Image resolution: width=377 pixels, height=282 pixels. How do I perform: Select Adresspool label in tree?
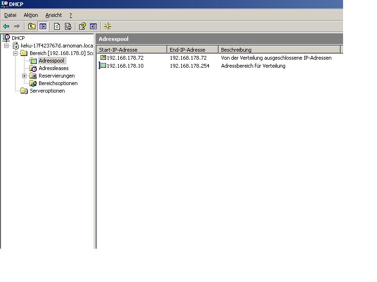pyautogui.click(x=51, y=61)
